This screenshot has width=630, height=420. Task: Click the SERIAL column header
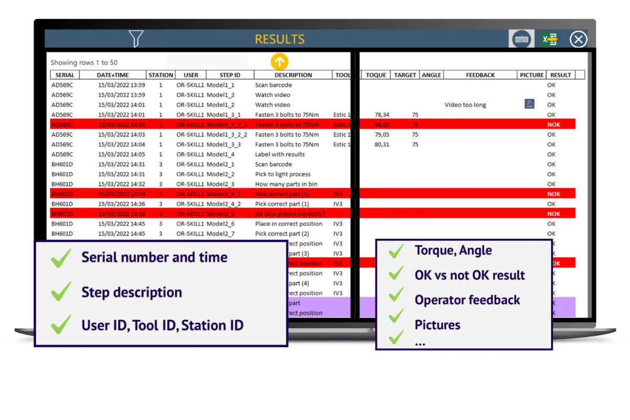point(65,75)
